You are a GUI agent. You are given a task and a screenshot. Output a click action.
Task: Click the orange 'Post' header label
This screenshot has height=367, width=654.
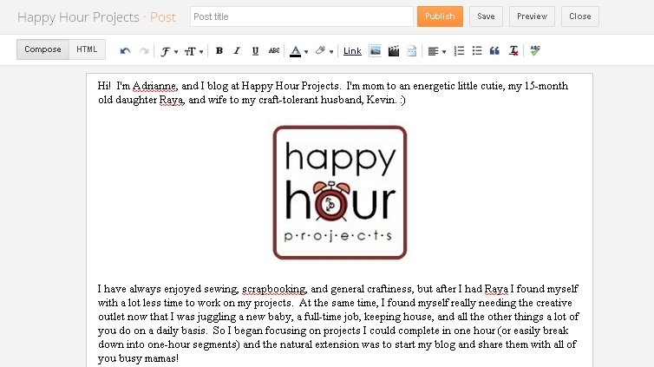point(163,17)
